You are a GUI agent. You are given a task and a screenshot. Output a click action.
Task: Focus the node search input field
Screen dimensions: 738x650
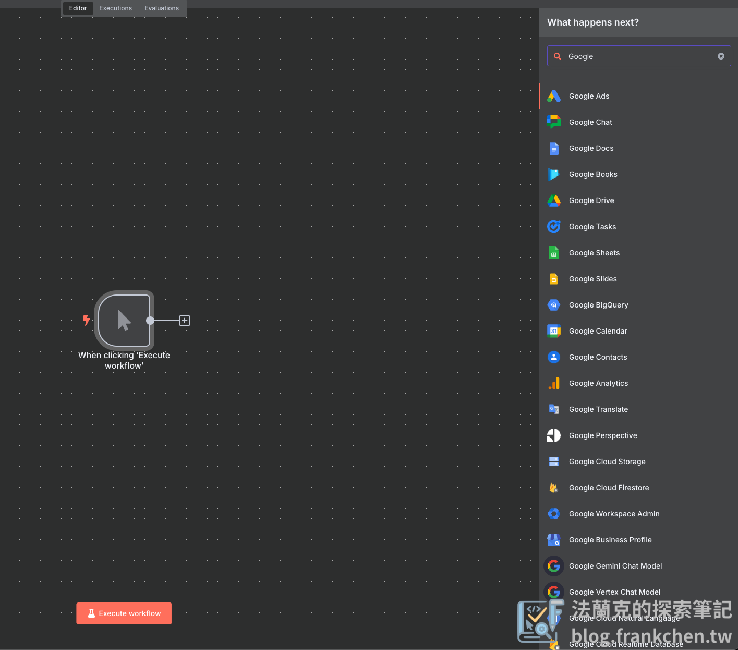(x=639, y=56)
